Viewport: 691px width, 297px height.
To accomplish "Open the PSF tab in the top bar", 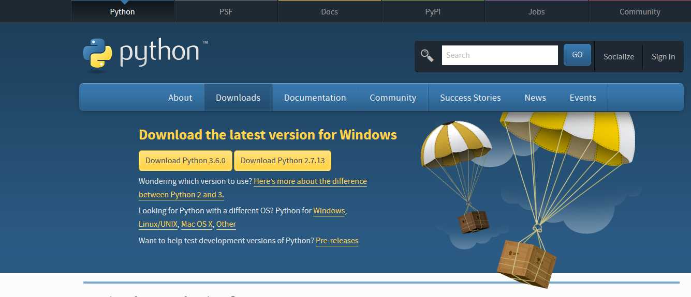I will [226, 12].
